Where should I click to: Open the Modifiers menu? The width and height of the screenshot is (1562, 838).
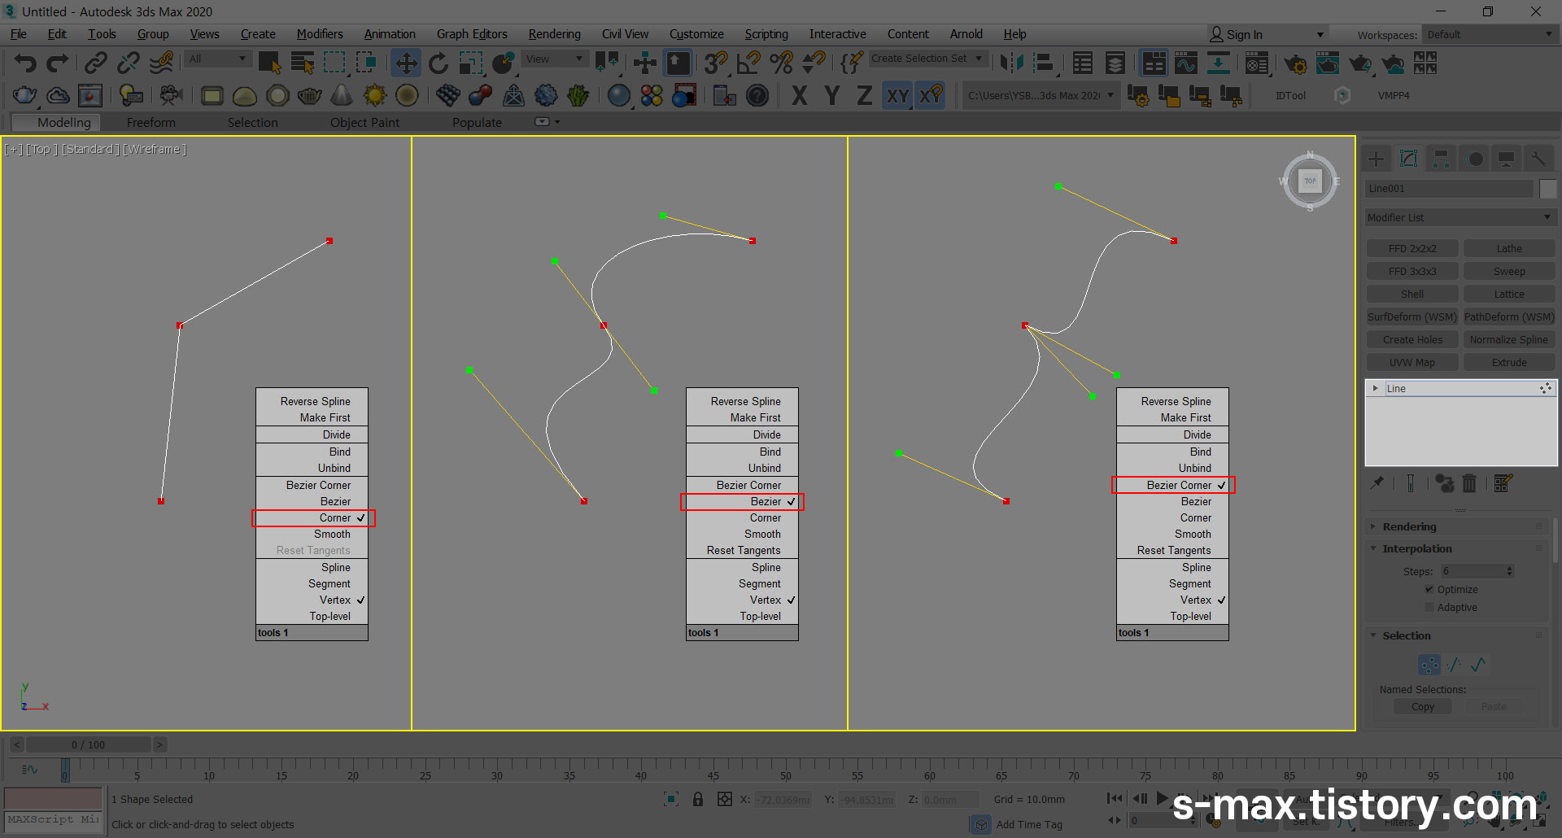pyautogui.click(x=320, y=34)
